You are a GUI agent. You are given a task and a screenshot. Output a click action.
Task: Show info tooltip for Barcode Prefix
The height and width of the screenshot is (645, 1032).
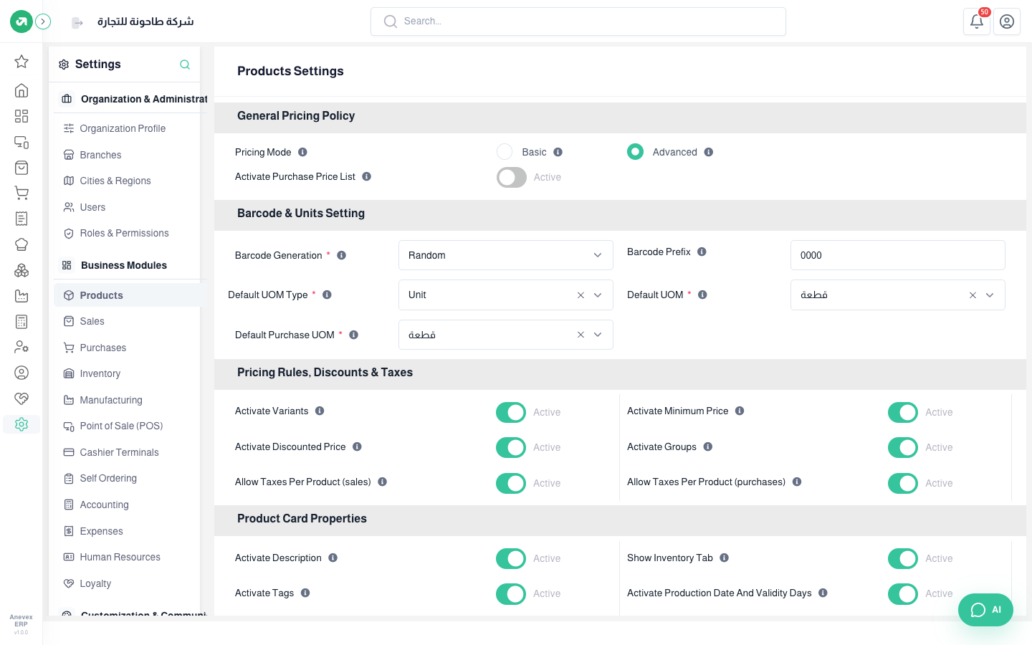point(702,252)
